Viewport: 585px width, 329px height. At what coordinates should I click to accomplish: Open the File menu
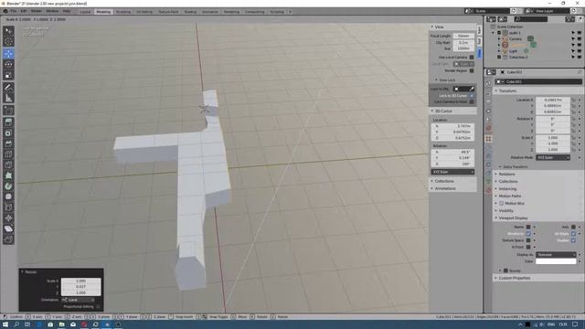click(x=13, y=12)
